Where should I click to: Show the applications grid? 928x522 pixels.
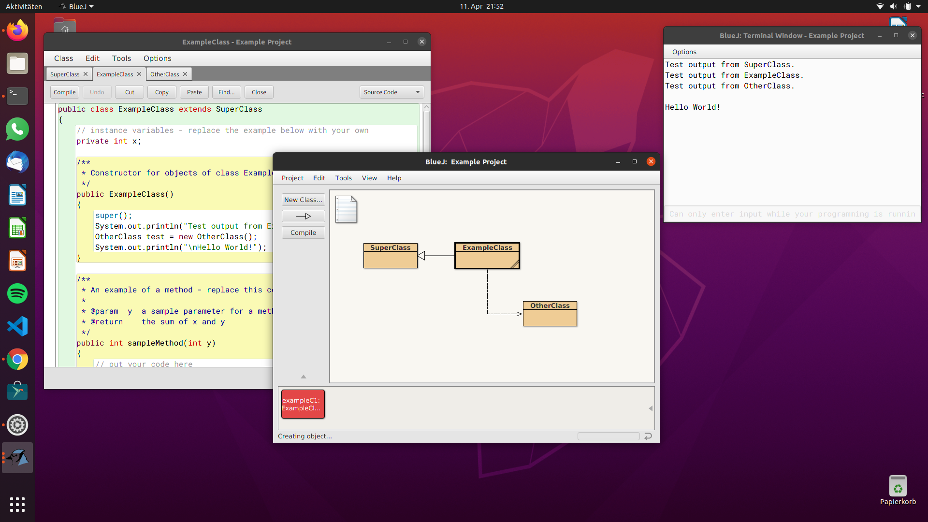tap(17, 504)
